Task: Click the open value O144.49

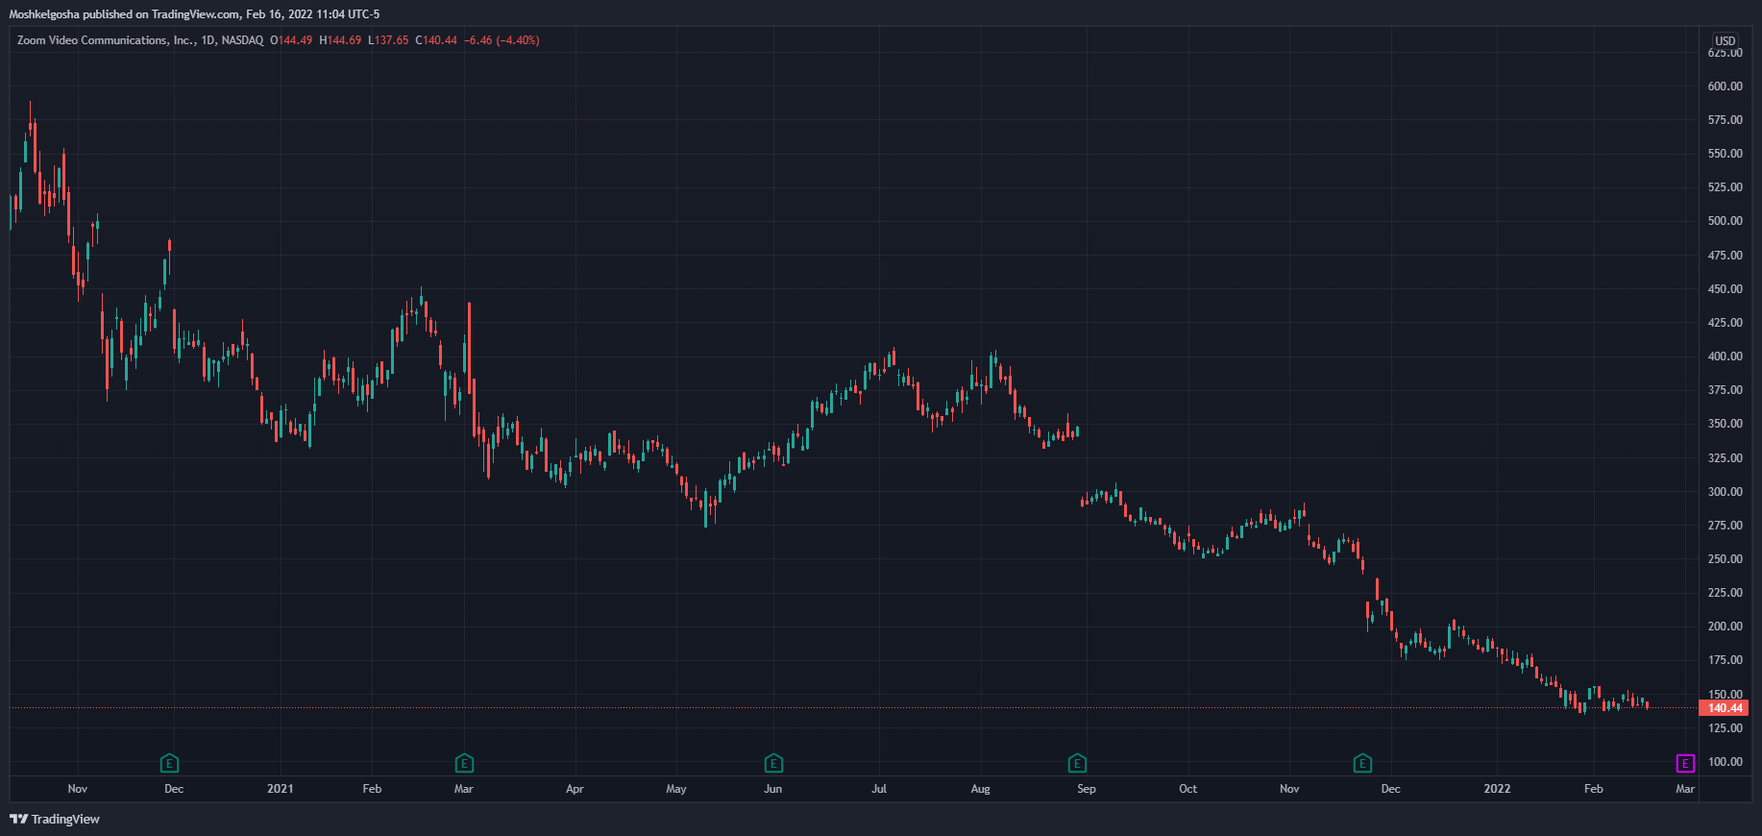Action: [291, 40]
